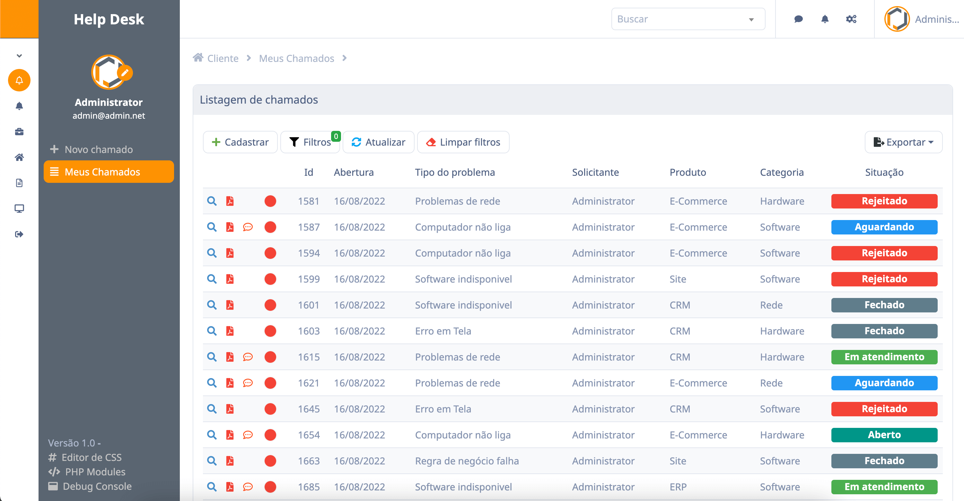This screenshot has height=501, width=964.
Task: Click the Cliente breadcrumb link
Action: [223, 58]
